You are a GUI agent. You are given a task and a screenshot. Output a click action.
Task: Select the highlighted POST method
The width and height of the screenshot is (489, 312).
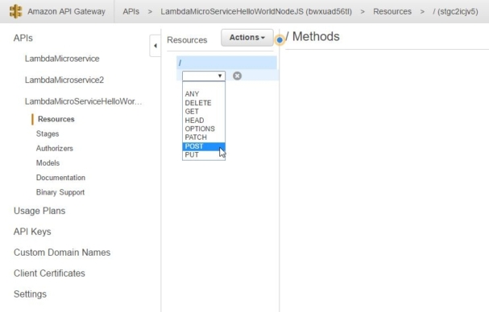coord(204,146)
